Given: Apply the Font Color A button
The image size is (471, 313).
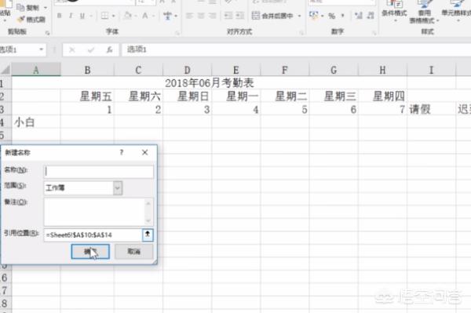Looking at the screenshot, I should pyautogui.click(x=145, y=16).
